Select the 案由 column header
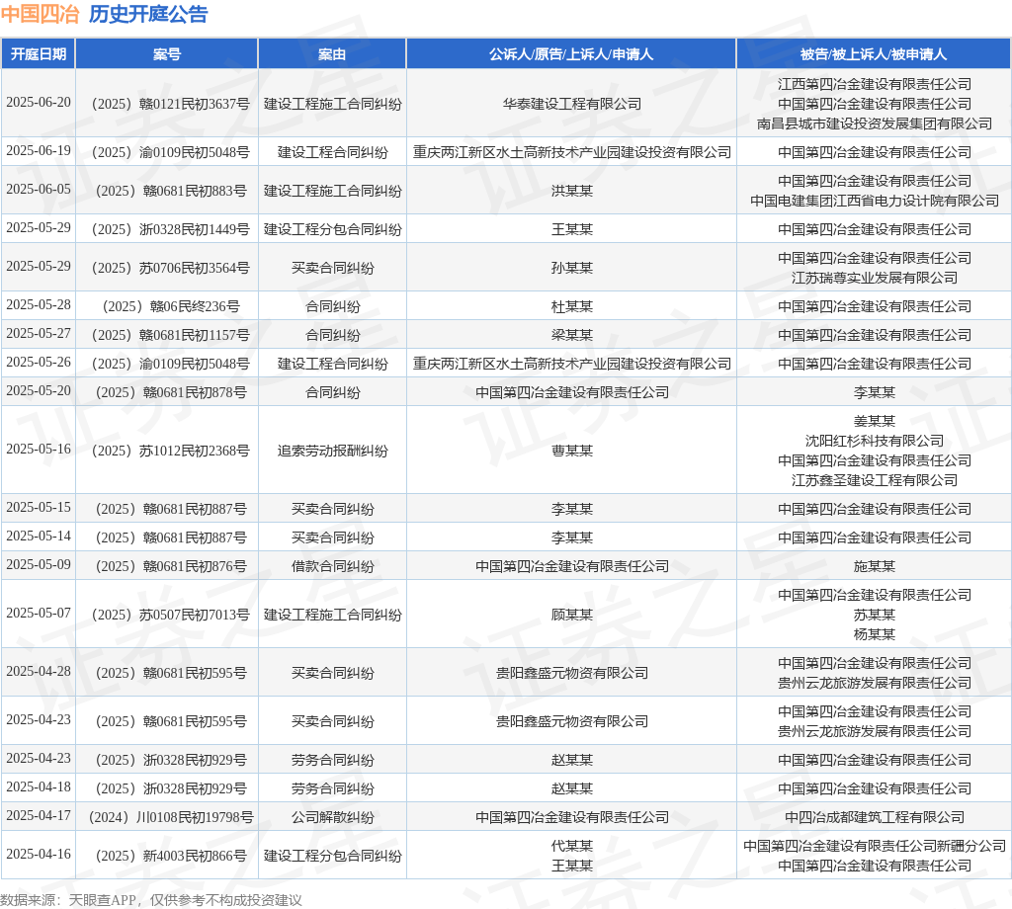 (332, 54)
